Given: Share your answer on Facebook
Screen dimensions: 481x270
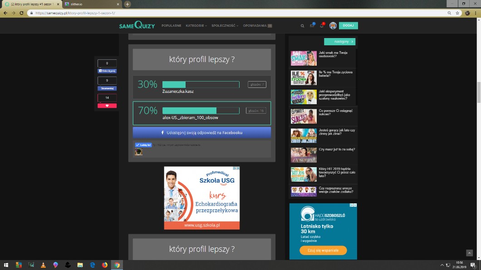Looking at the screenshot, I should (201, 133).
